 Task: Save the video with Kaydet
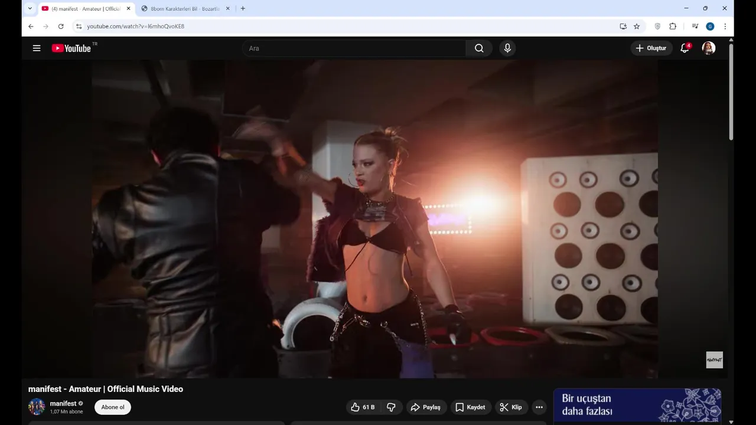[471, 407]
